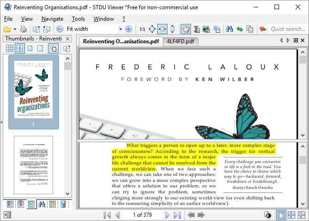This screenshot has width=309, height=221.
Task: Select the second page thumbnail
Action: 34,165
